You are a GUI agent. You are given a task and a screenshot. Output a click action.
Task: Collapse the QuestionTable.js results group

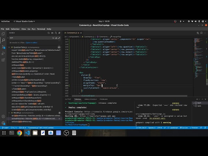[9, 47]
